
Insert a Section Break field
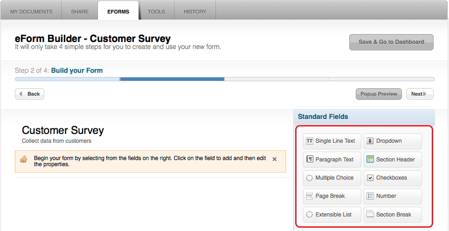click(393, 215)
